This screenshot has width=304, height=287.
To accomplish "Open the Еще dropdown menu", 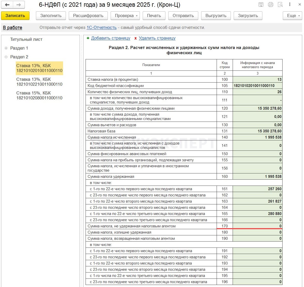I will tap(292, 16).
